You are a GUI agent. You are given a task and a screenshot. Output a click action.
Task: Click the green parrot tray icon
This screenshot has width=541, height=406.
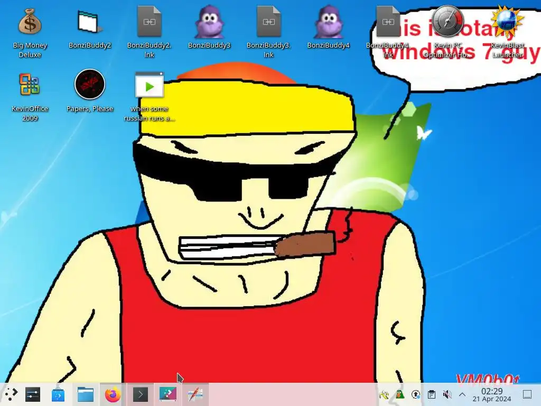(400, 394)
